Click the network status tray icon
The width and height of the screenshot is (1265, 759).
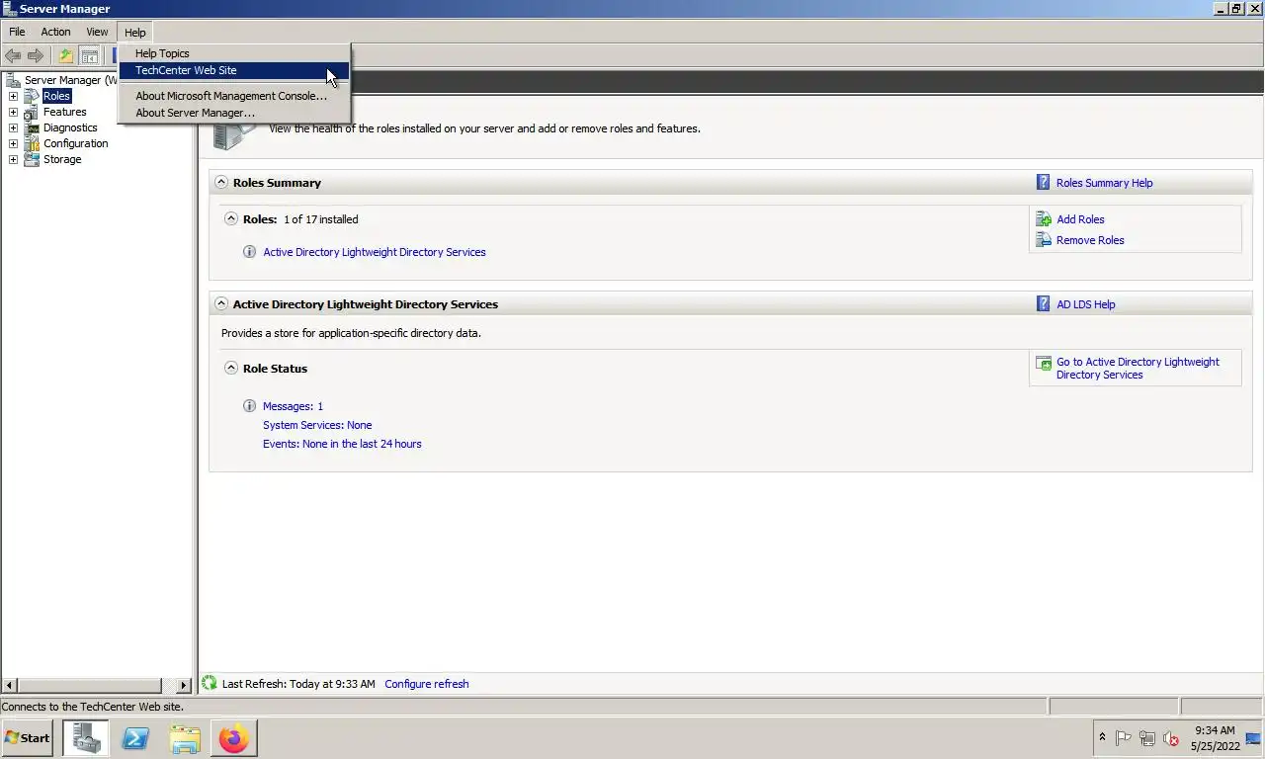pyautogui.click(x=1147, y=738)
